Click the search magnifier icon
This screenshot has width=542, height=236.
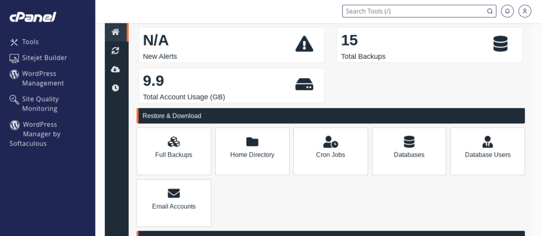click(490, 11)
